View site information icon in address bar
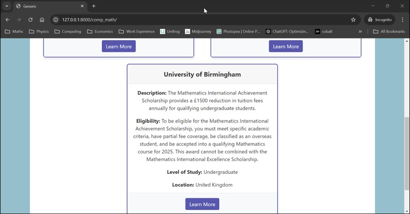The height and width of the screenshot is (214, 410). pos(55,20)
